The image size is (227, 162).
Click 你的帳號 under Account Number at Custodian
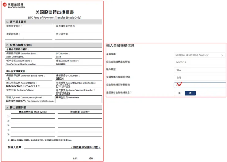(63, 86)
